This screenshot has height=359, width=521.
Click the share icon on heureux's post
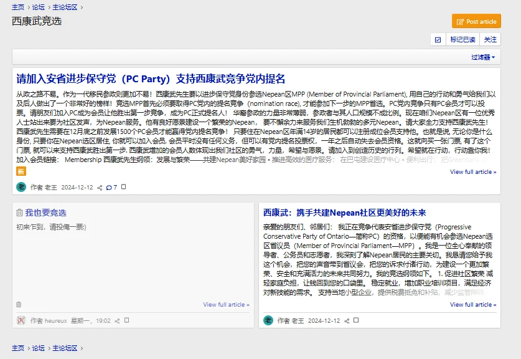(x=117, y=321)
